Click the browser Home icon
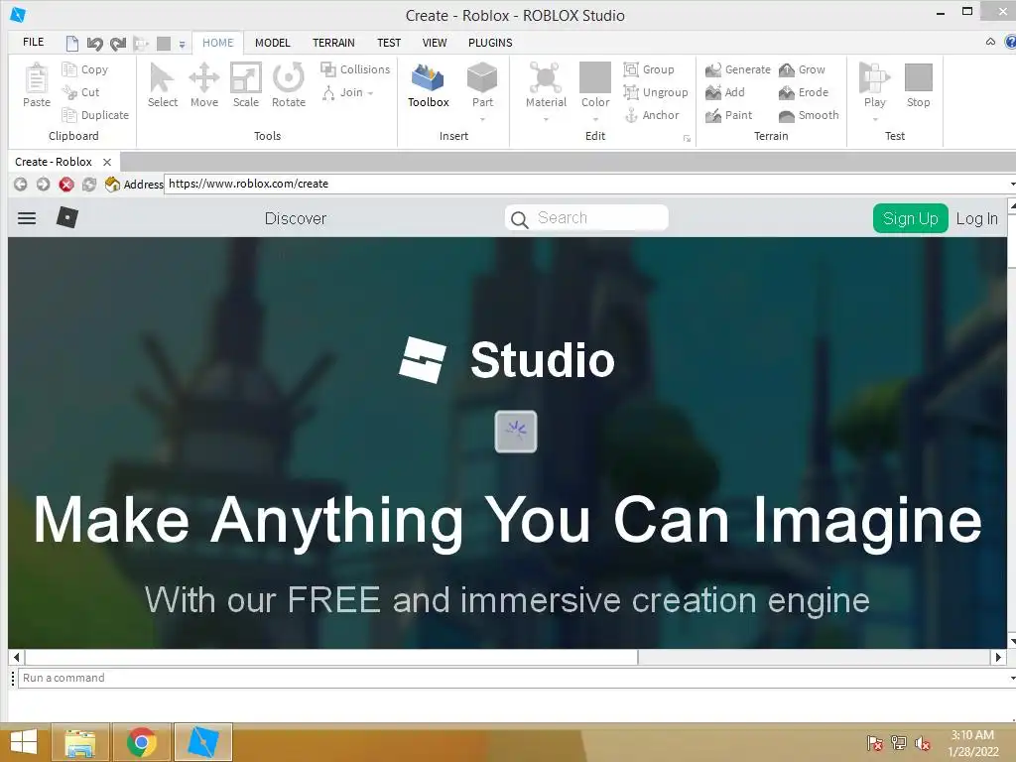 pos(112,184)
